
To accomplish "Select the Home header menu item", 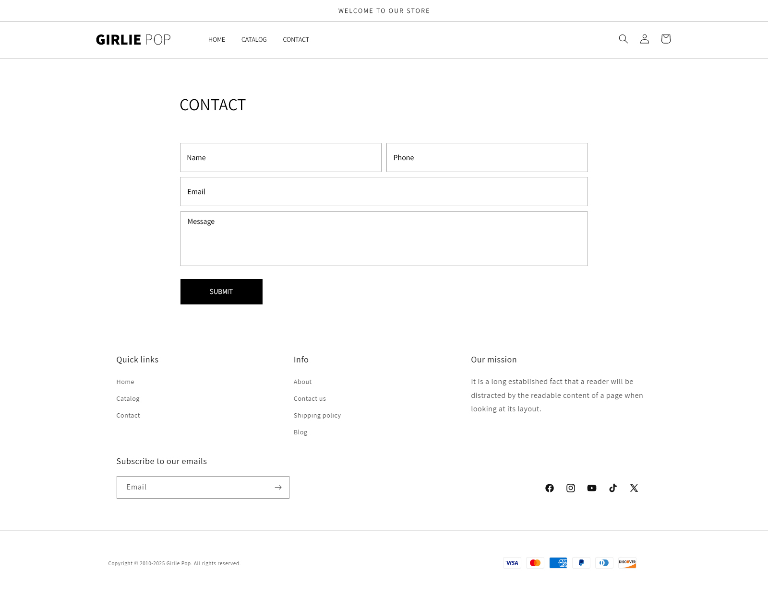I will [216, 40].
